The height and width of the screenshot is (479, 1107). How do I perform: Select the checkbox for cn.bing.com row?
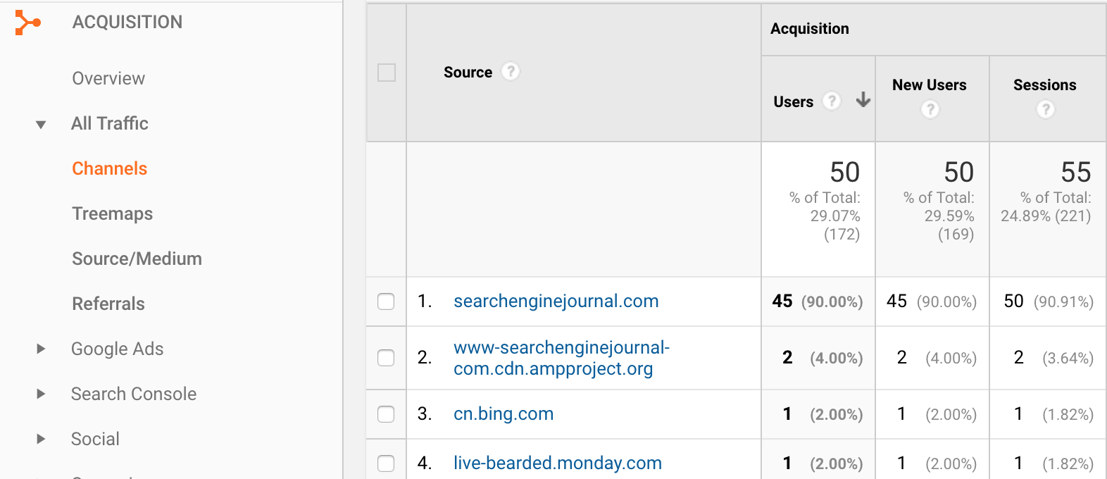pos(386,414)
